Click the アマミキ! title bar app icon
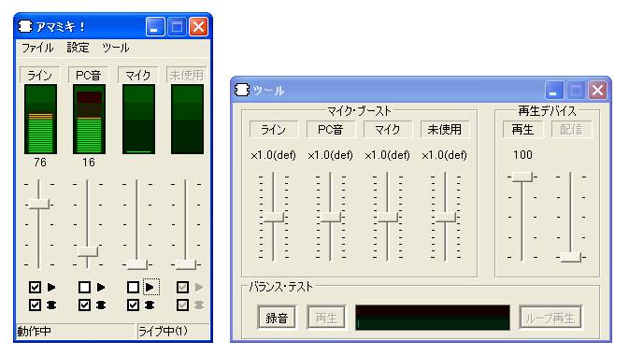Viewport: 629px width, 355px height. [25, 26]
